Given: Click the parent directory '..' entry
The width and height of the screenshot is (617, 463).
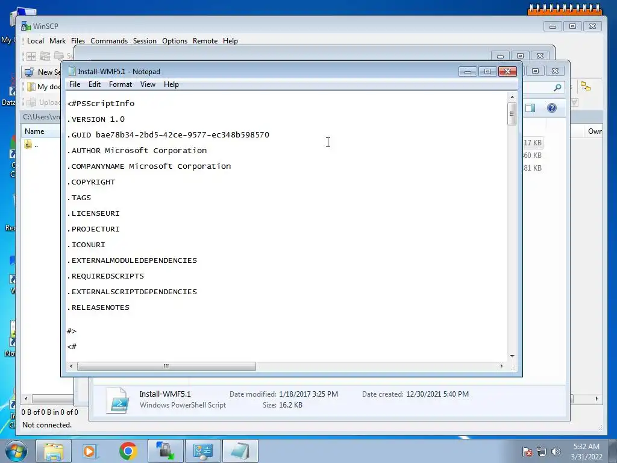Looking at the screenshot, I should coord(31,145).
